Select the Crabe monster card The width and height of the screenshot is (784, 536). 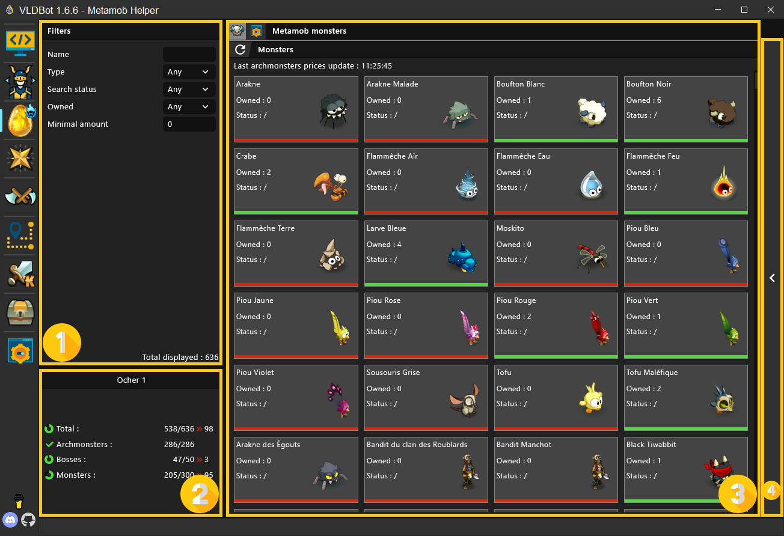pos(296,181)
